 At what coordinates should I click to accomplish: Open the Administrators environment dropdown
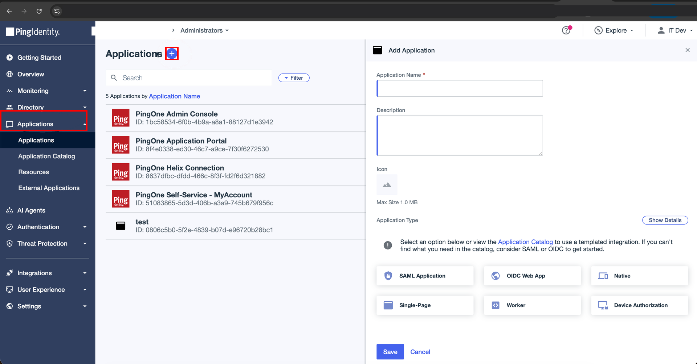coord(205,30)
